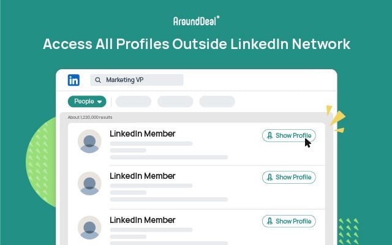Click the first LinkedIn Member avatar
Screen dimensions: 392x245
tap(89, 141)
